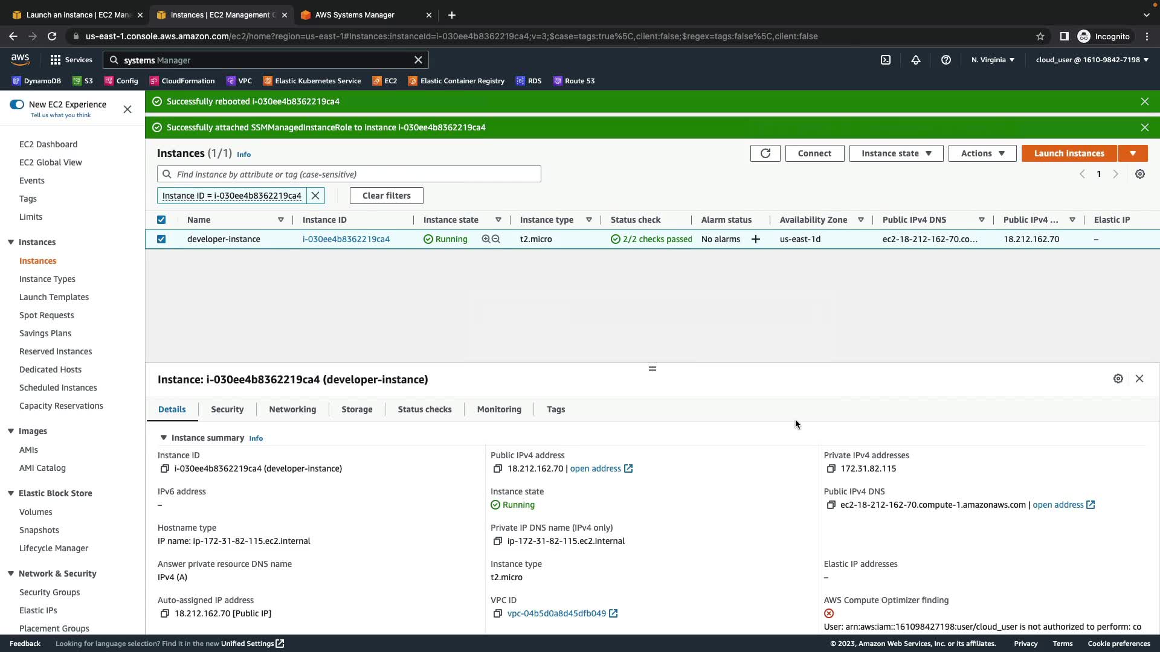Copy the Private IPv4 address 172.31.82.115
This screenshot has height=652, width=1160.
point(831,469)
